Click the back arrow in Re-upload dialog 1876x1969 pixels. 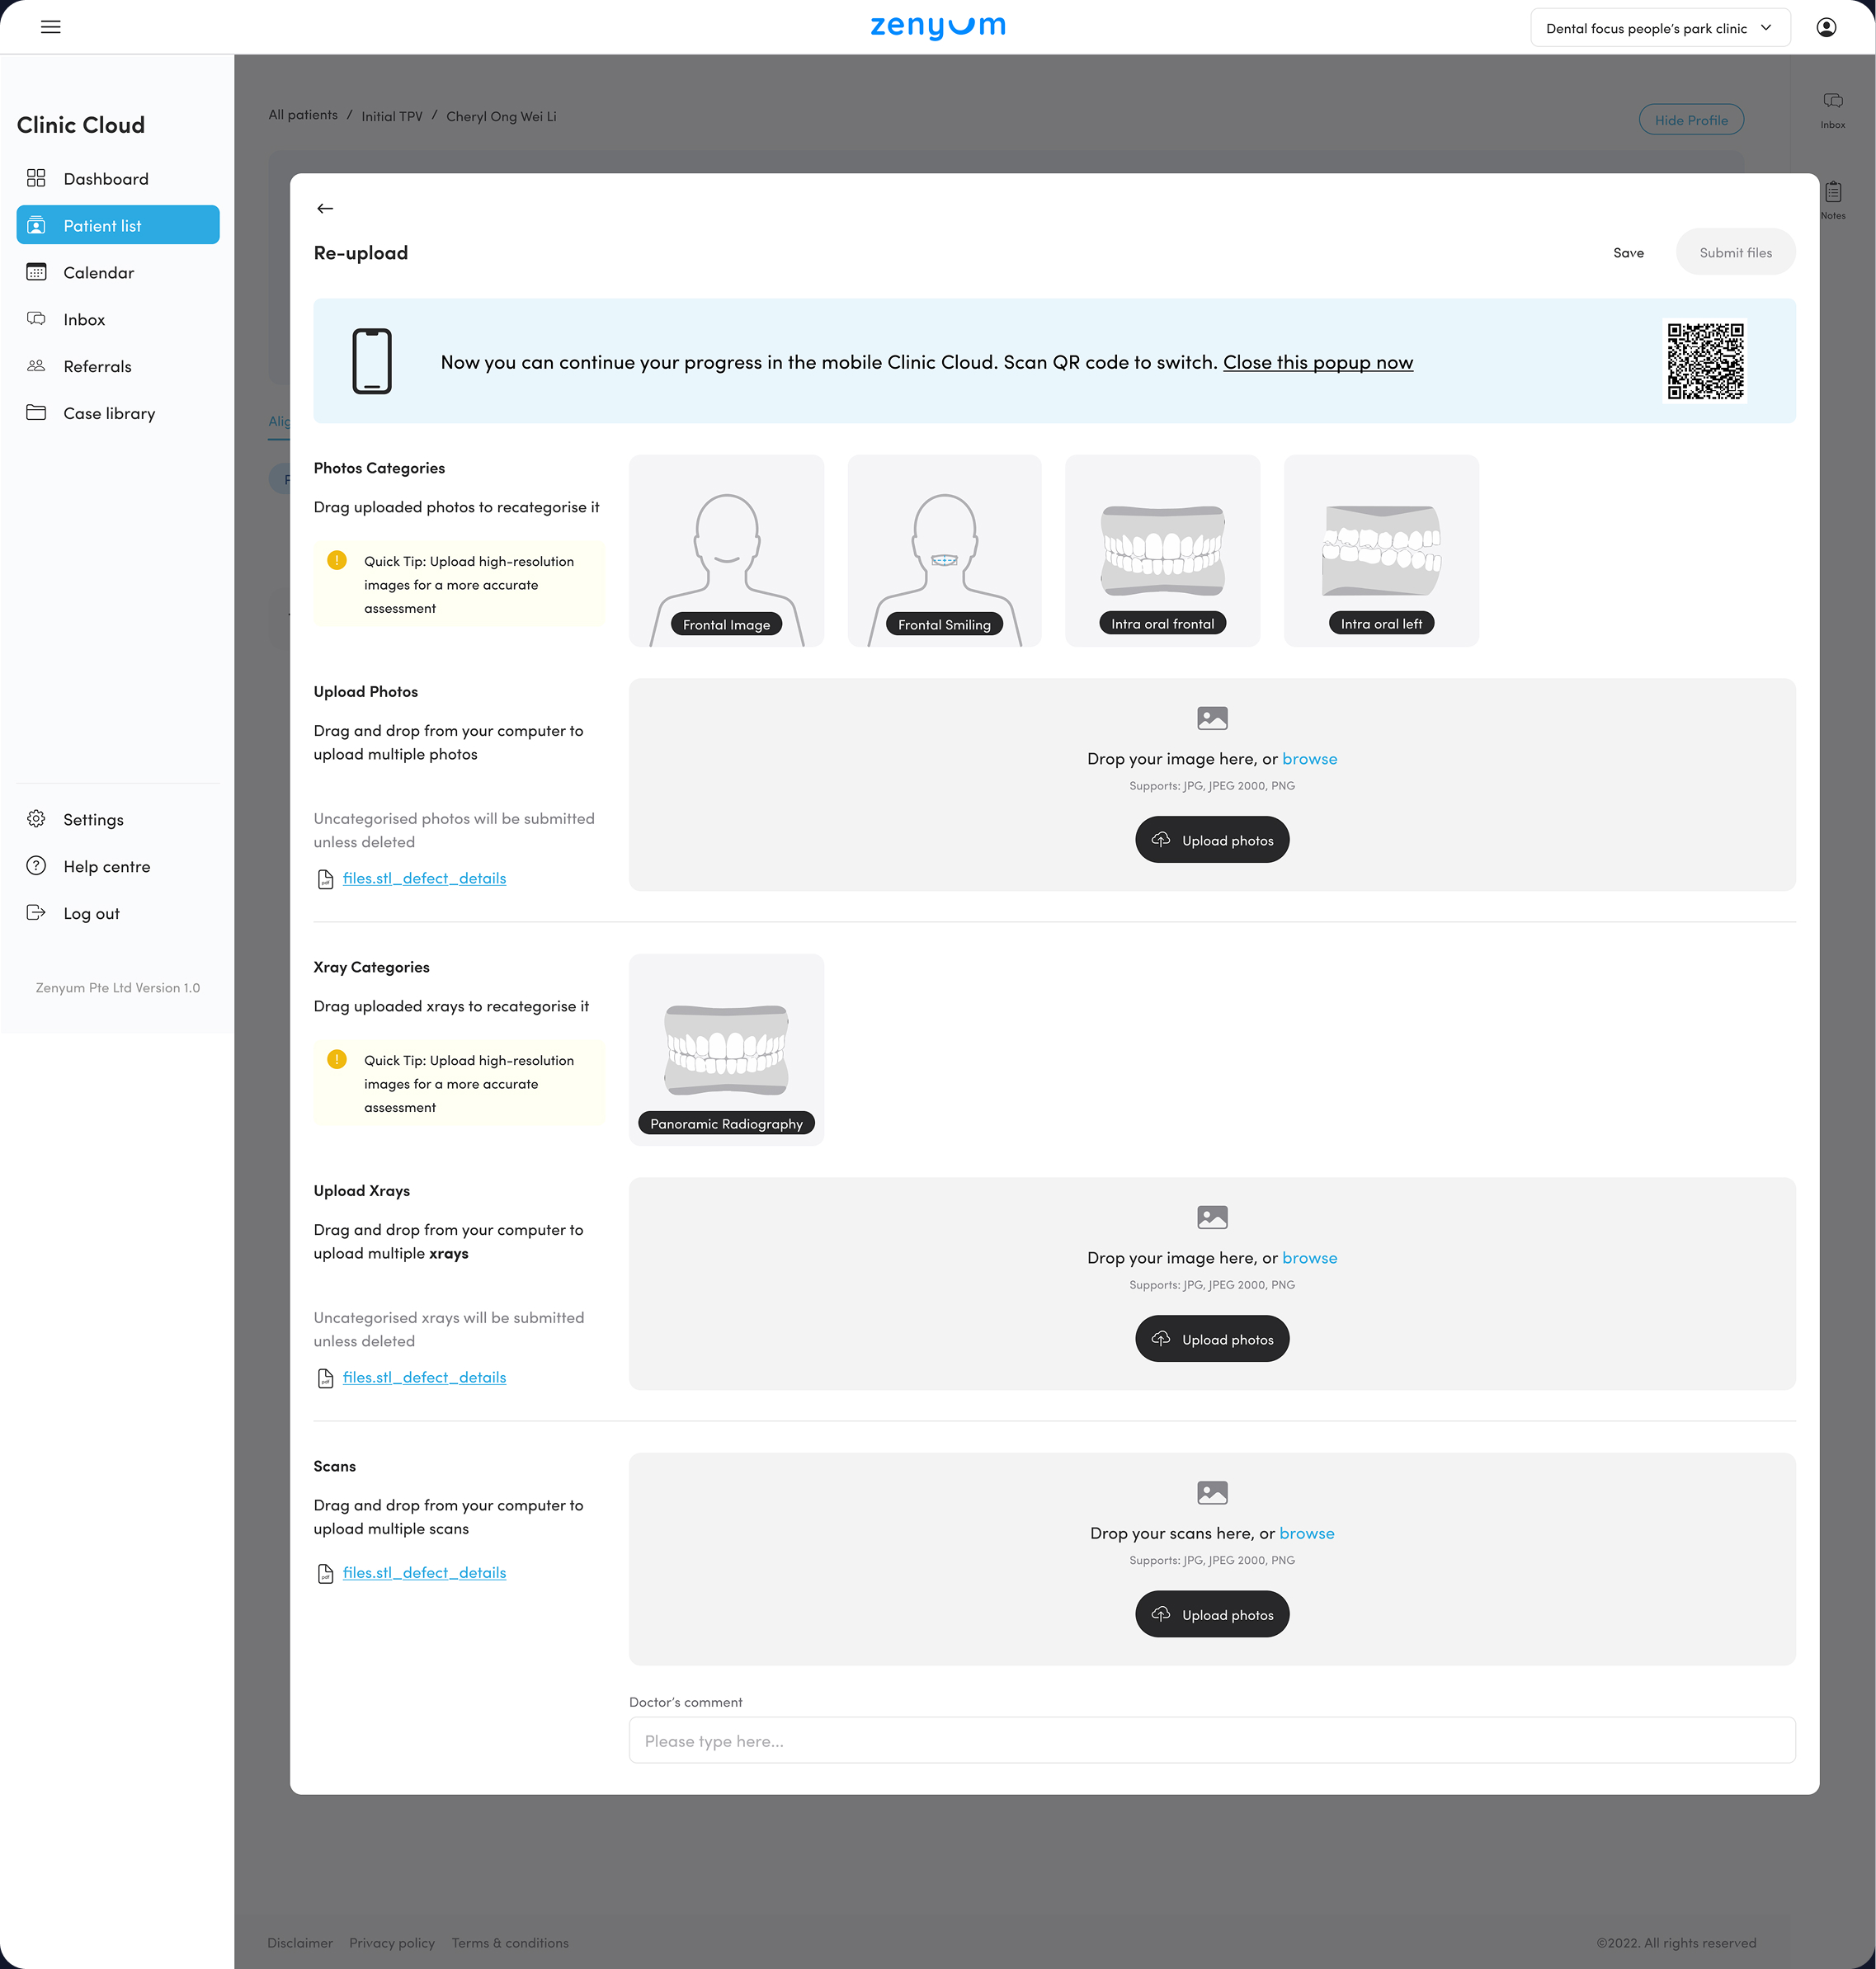(x=325, y=208)
